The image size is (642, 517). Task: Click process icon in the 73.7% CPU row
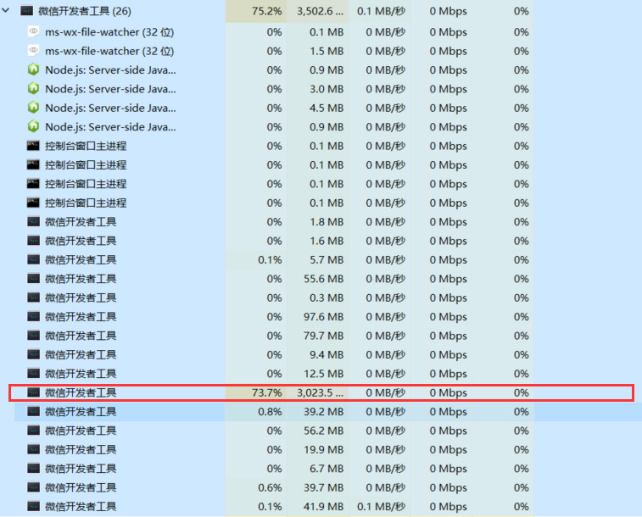33,392
